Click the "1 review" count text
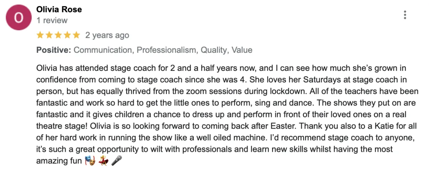The image size is (429, 170). [52, 20]
